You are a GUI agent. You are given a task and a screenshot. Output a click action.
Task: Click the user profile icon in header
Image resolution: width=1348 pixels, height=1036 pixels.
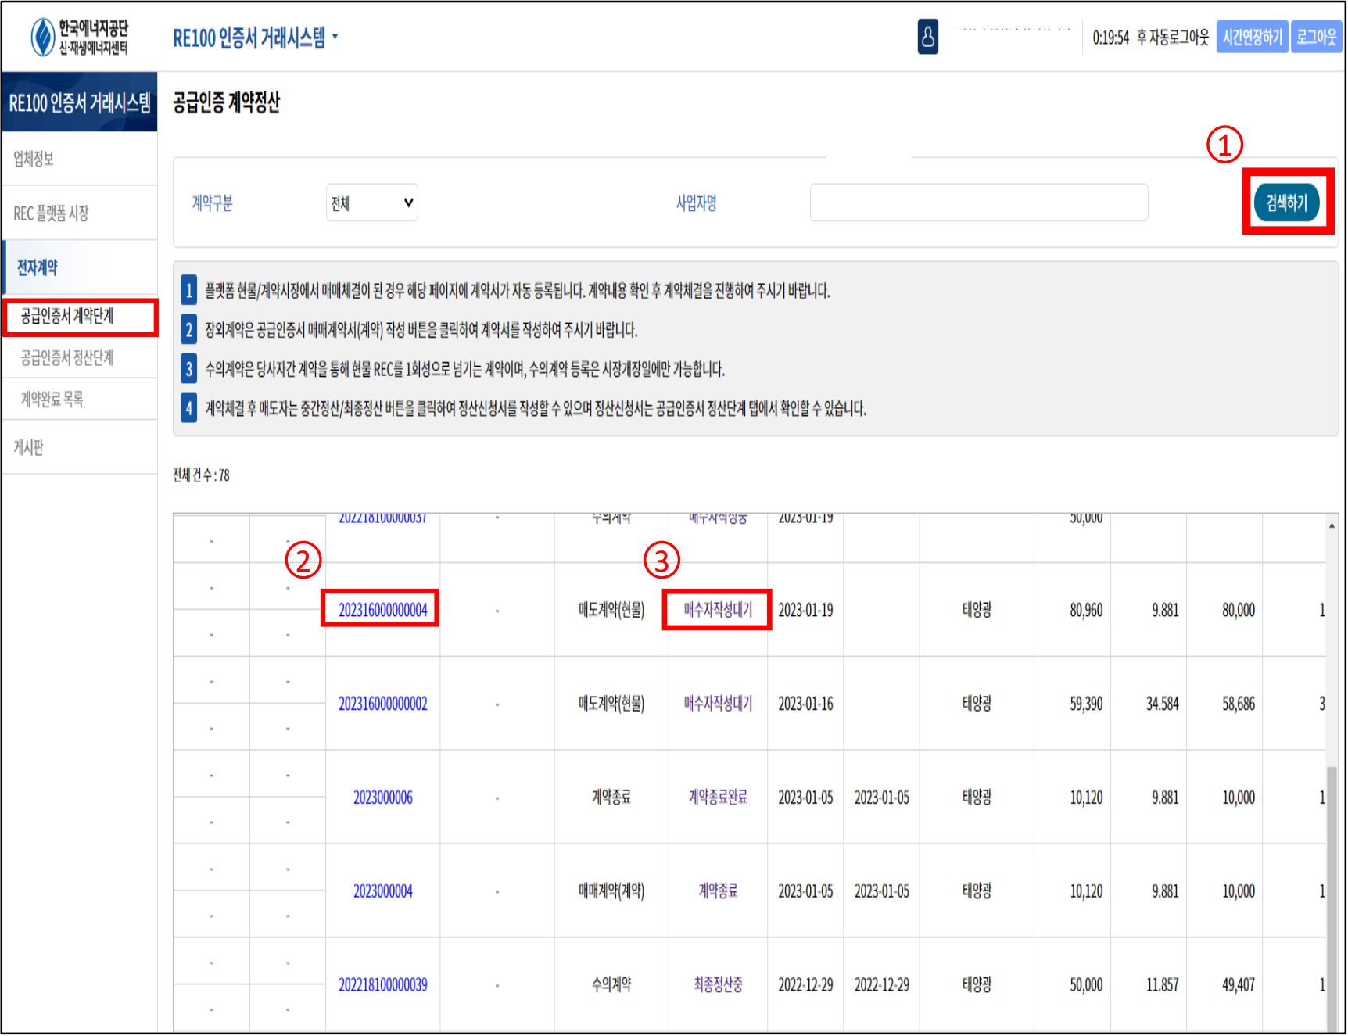927,37
